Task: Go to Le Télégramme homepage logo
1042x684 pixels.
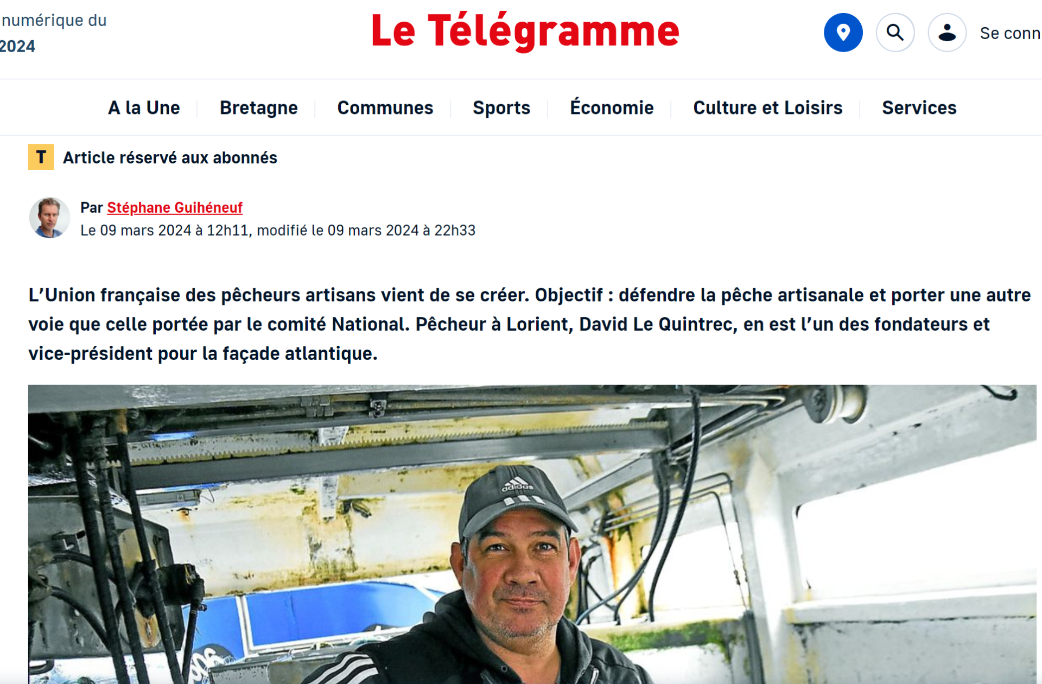Action: [525, 31]
